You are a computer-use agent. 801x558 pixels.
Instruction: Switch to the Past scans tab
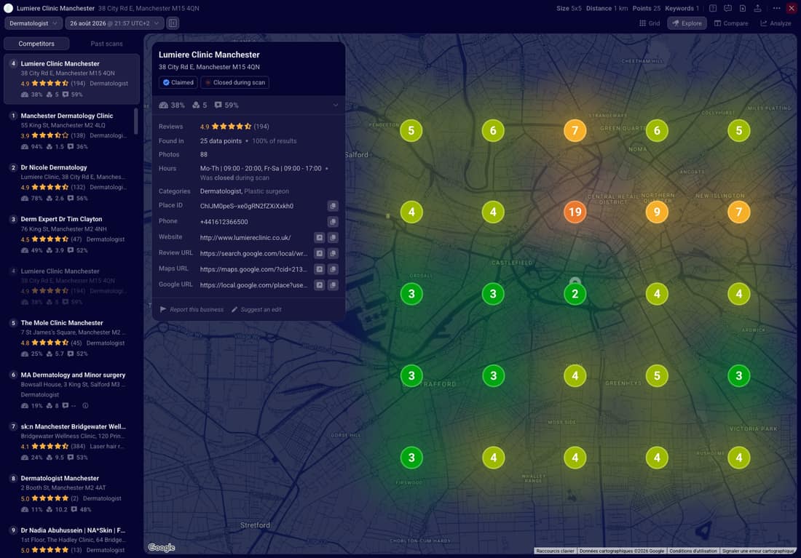(x=106, y=44)
